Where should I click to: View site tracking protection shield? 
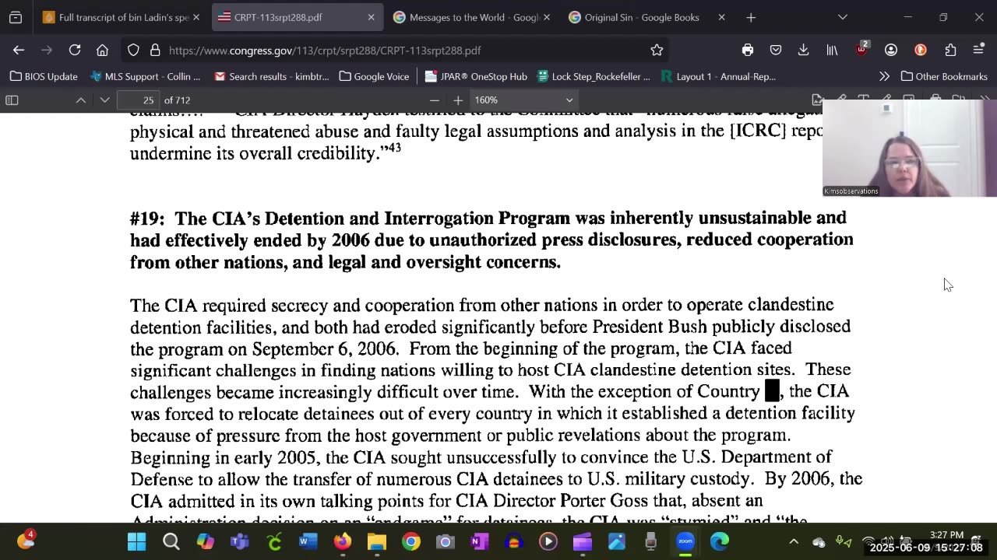point(133,50)
